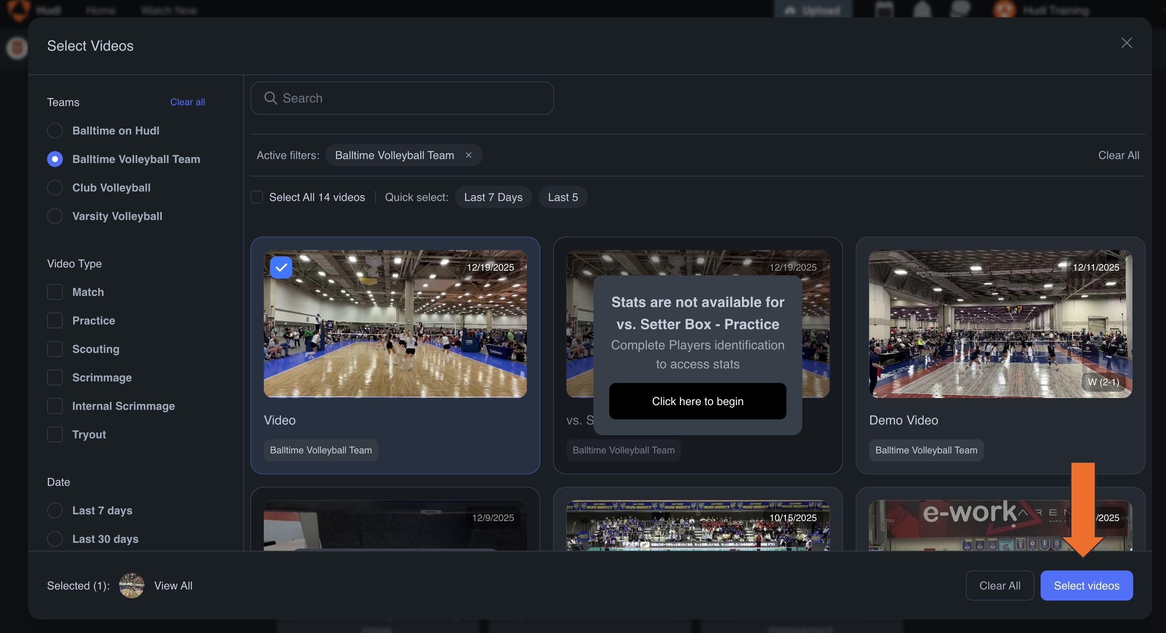This screenshot has height=633, width=1166.
Task: Close the Select Videos dialog
Action: click(x=1126, y=43)
